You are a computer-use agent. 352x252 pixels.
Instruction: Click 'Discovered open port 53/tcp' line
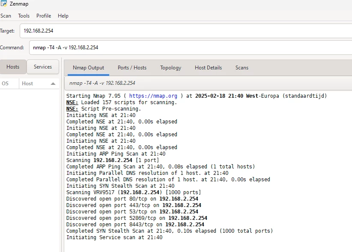click(132, 212)
